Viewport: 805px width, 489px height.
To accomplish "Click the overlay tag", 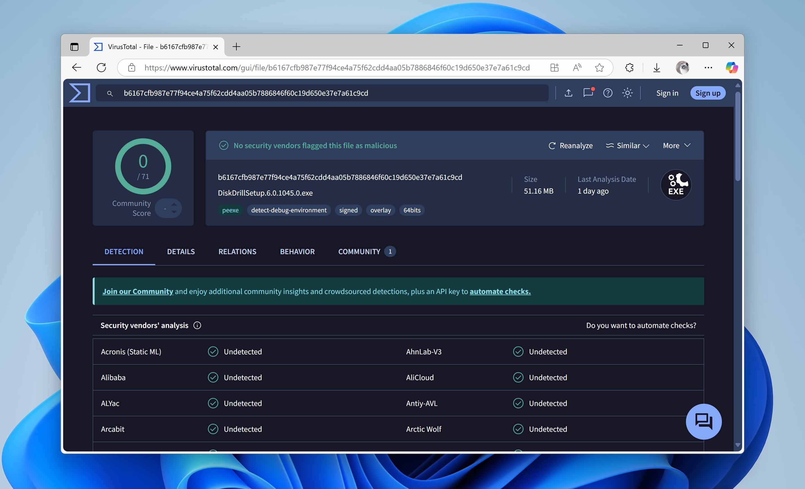I will click(381, 210).
